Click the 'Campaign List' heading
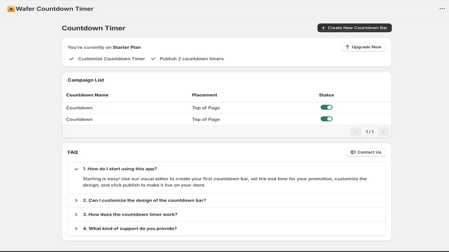This screenshot has height=252, width=449. (x=86, y=80)
